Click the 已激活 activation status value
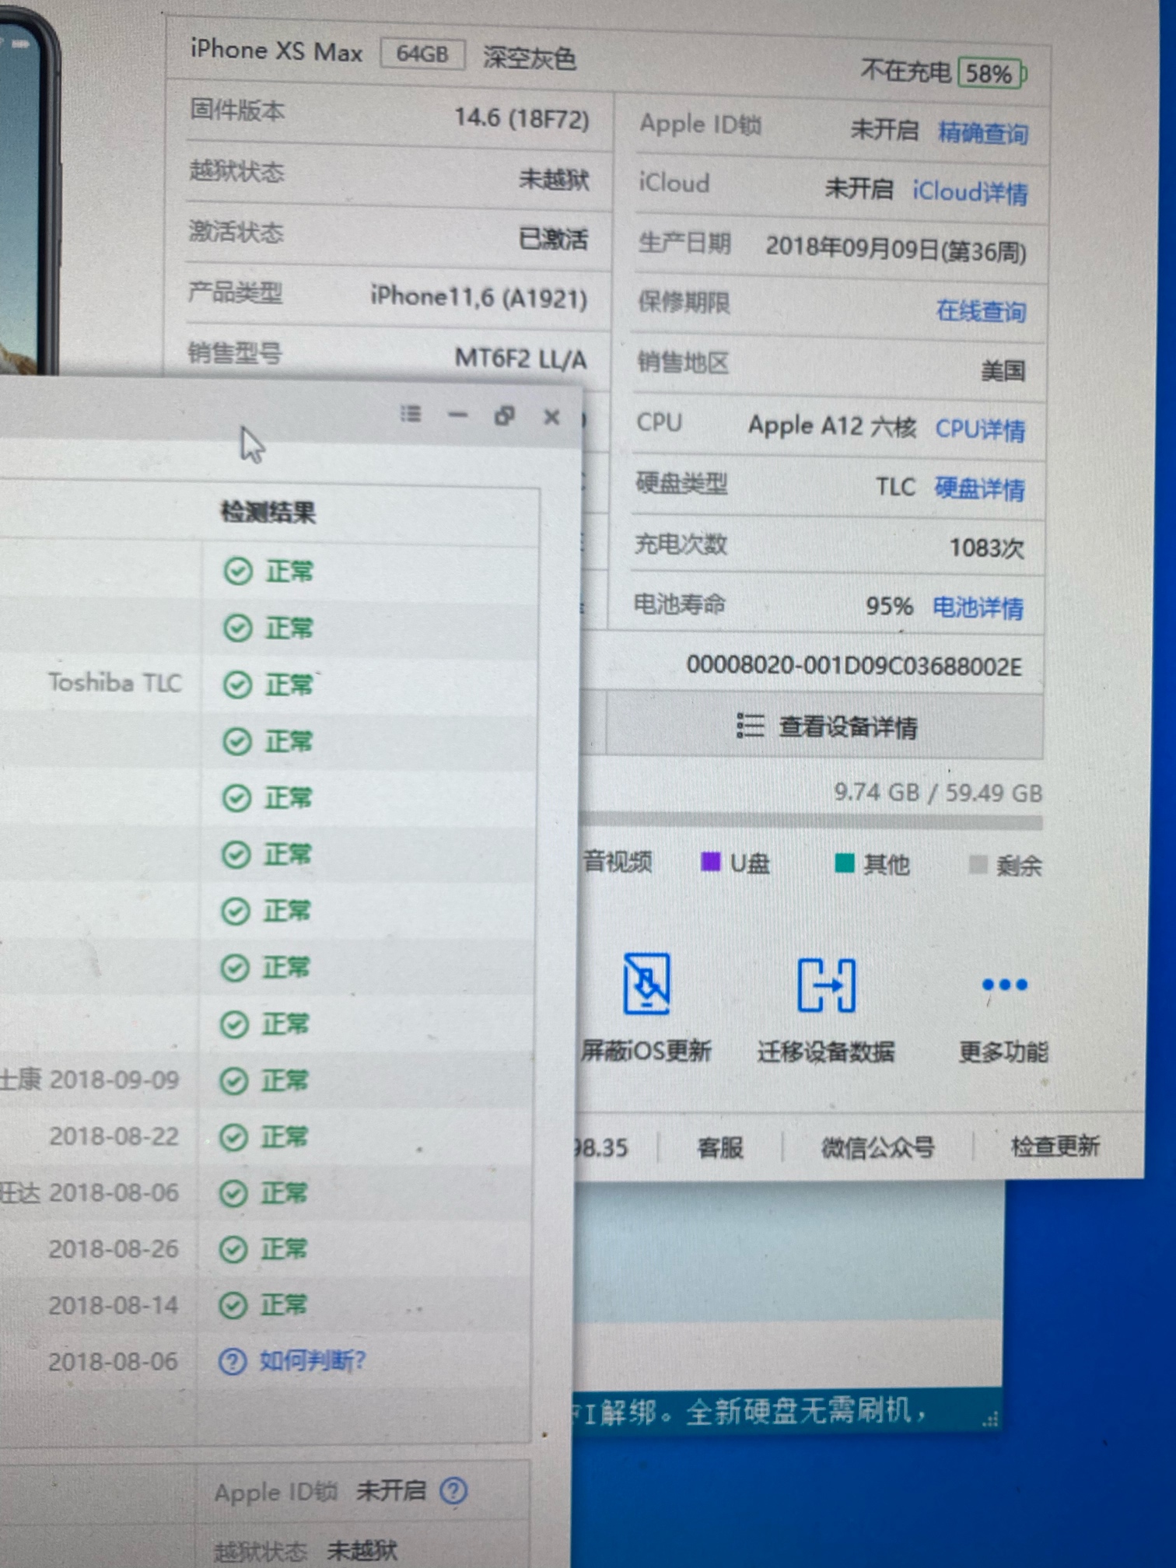Screen dimensions: 1176x1568 (x=553, y=238)
